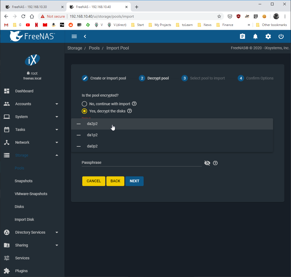The image size is (291, 277).
Task: Click the 'Confirm Options' step
Action: click(256, 78)
